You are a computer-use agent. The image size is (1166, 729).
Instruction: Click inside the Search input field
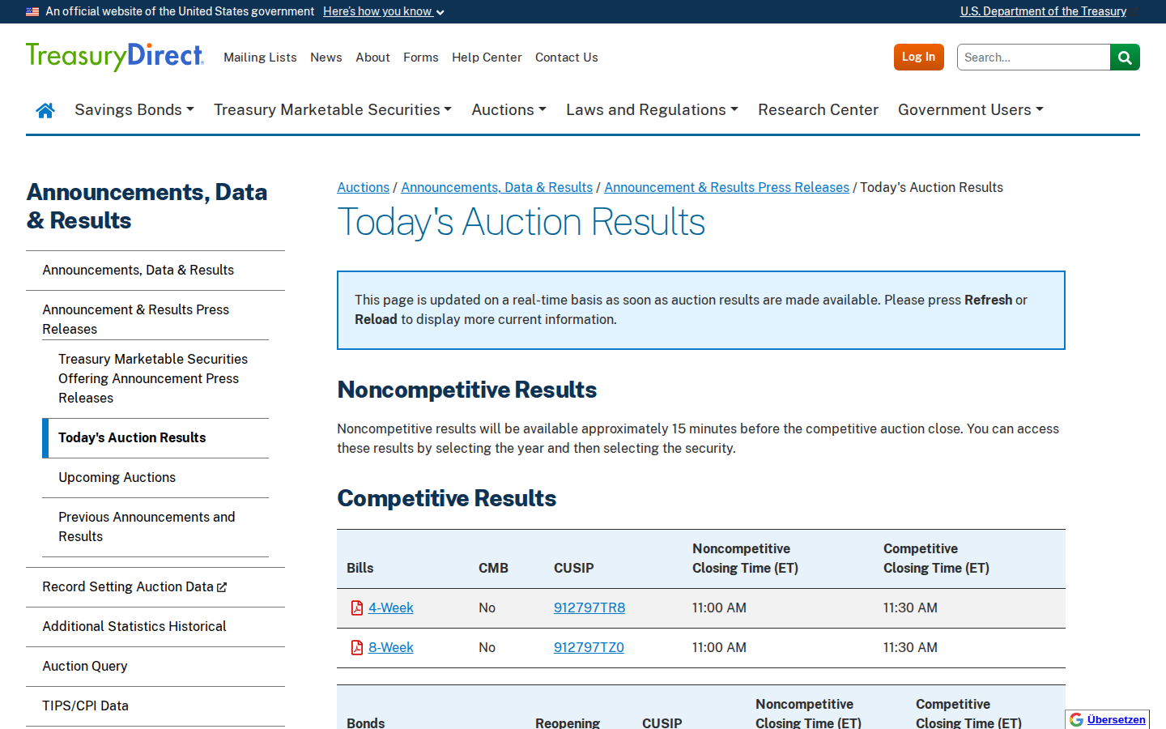1033,58
